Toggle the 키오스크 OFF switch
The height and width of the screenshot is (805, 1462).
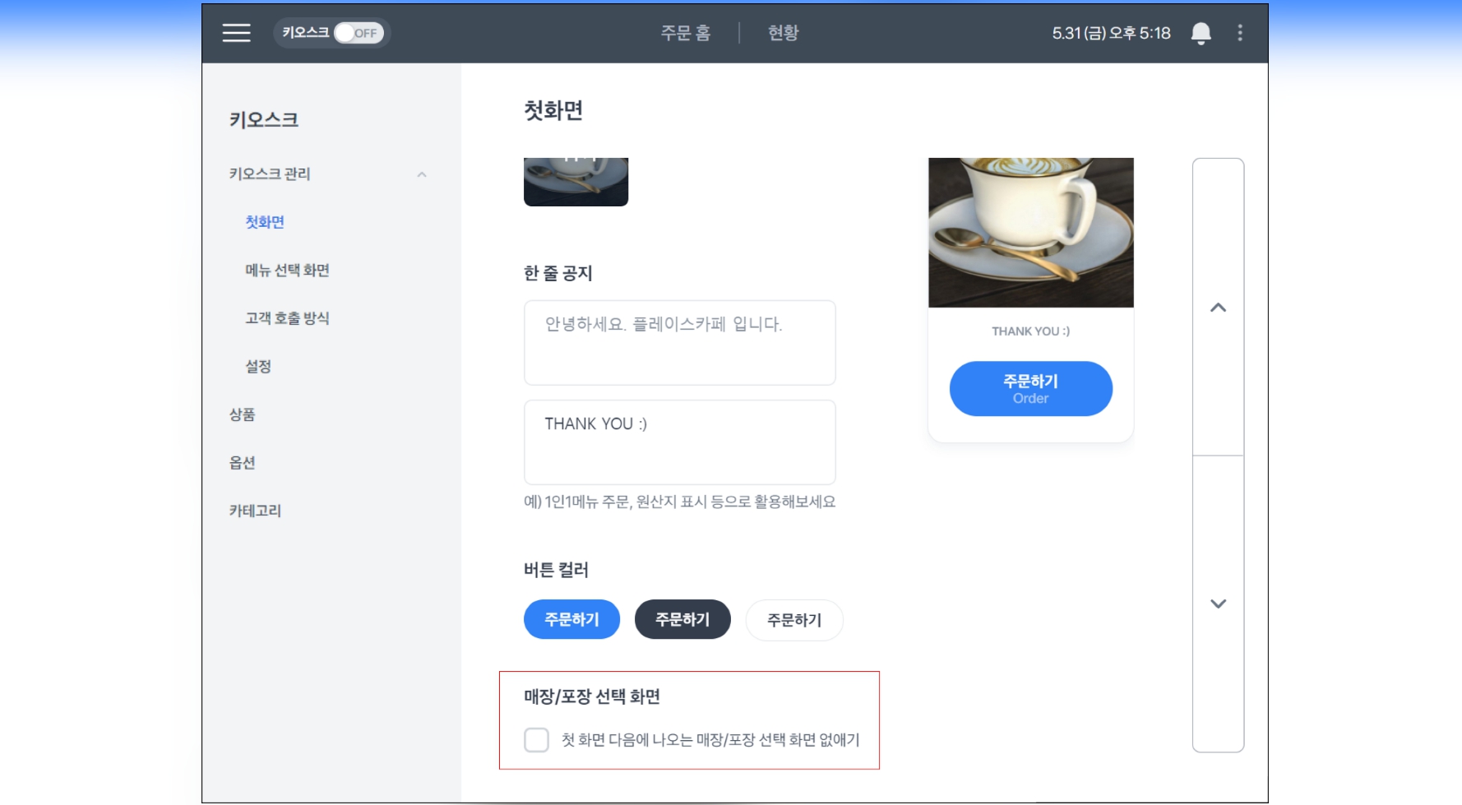point(359,33)
